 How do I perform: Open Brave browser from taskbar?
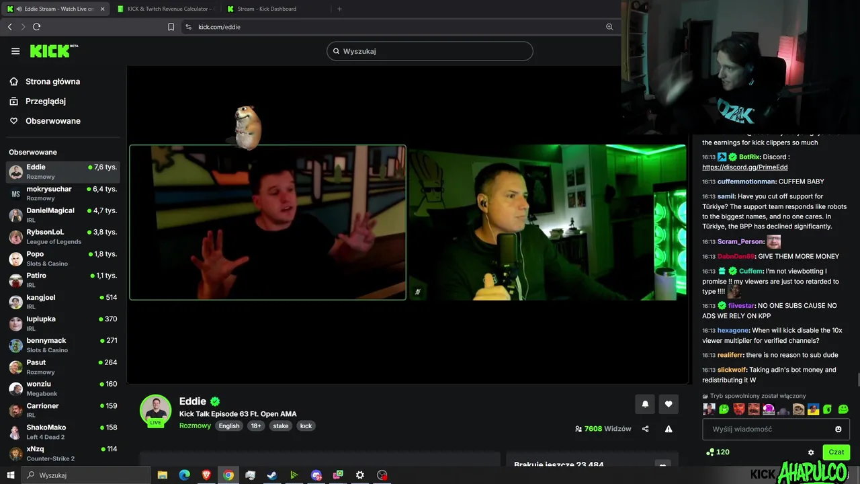[x=206, y=475]
